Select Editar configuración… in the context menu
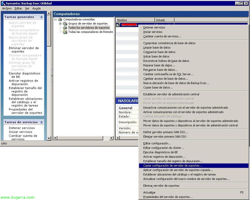Screen dimensions: 250x200 (193, 143)
